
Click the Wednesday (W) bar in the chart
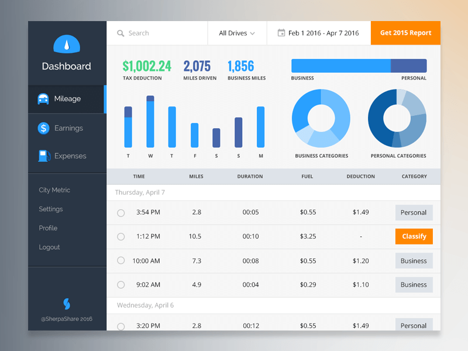tap(150, 122)
